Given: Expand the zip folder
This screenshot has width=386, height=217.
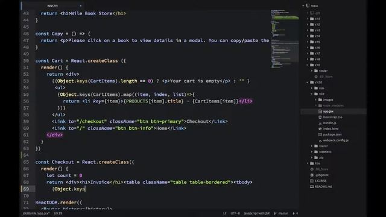Looking at the screenshot, I should [312, 157].
